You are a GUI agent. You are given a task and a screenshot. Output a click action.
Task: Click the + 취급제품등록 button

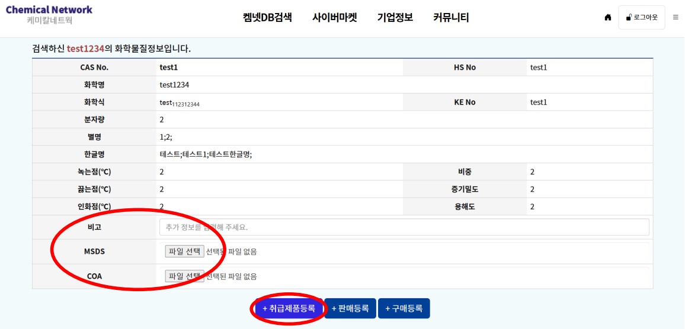pos(289,308)
